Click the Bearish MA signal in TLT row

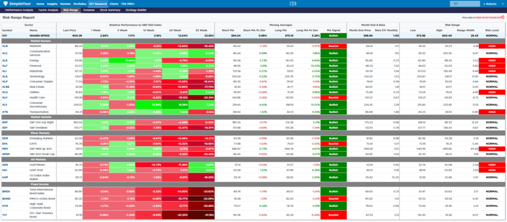(333, 214)
